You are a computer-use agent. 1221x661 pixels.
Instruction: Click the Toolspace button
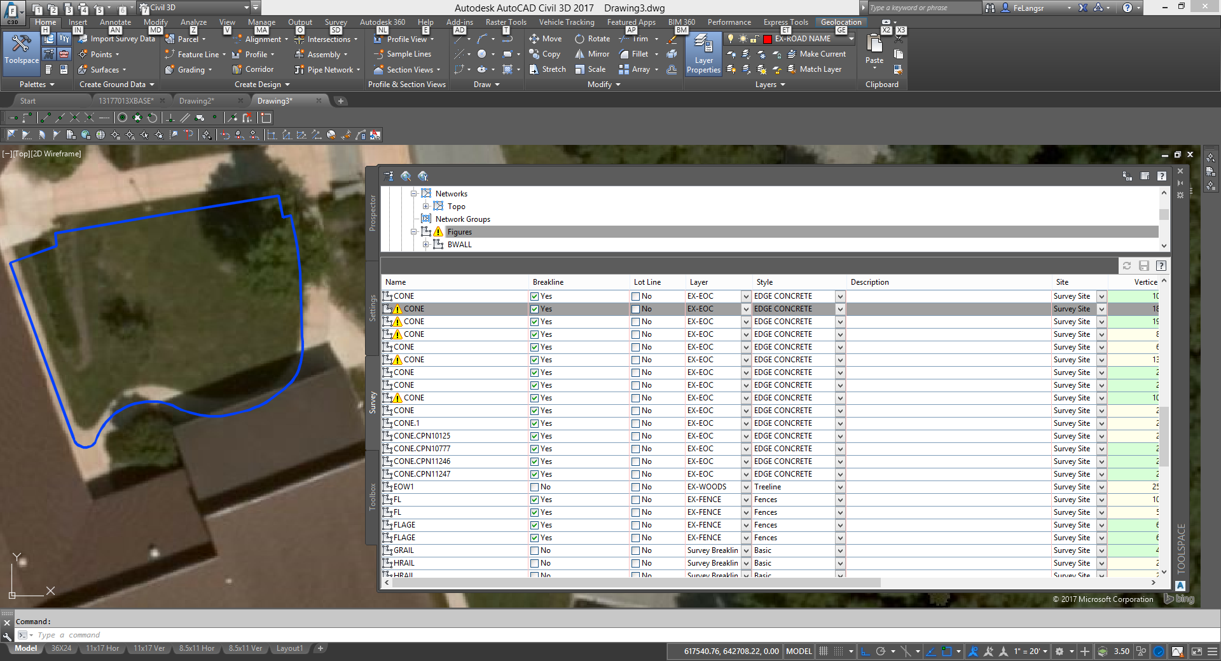coord(21,54)
